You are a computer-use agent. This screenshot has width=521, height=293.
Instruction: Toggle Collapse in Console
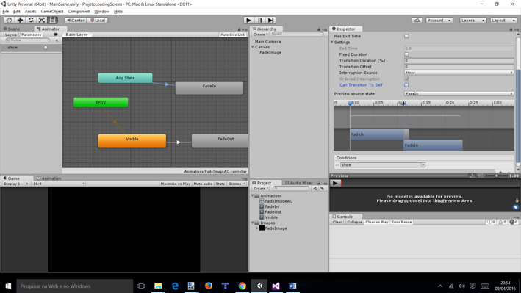[x=354, y=222]
